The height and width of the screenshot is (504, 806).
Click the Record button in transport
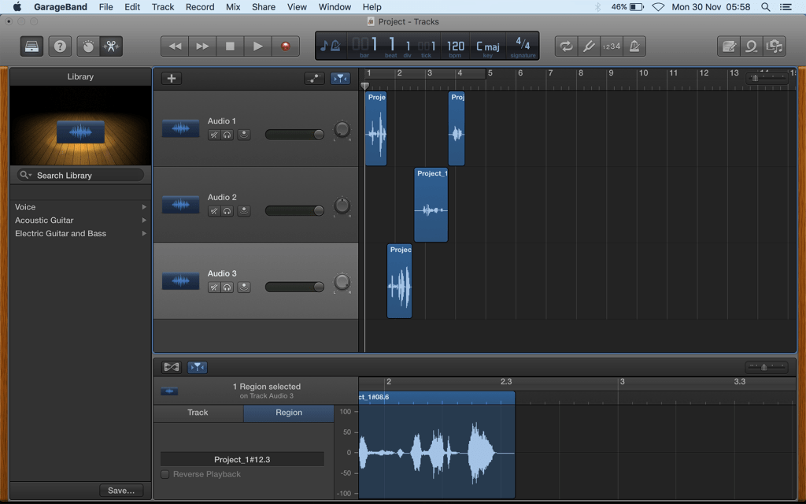pos(285,46)
